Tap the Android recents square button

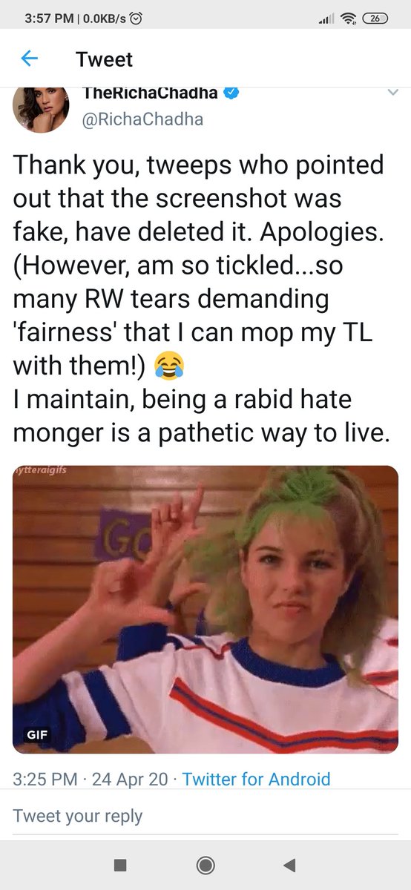tap(120, 864)
